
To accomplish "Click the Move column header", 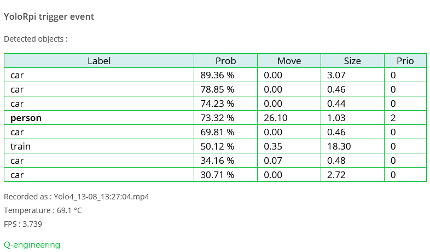I will [289, 61].
